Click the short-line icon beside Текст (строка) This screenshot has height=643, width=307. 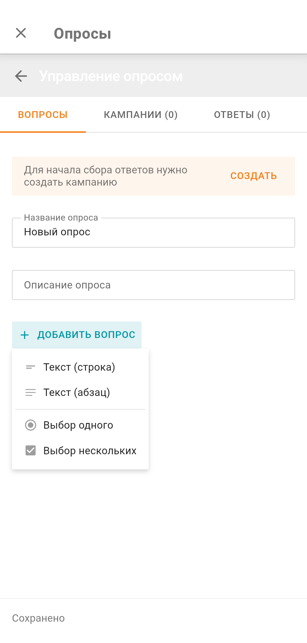tap(30, 367)
